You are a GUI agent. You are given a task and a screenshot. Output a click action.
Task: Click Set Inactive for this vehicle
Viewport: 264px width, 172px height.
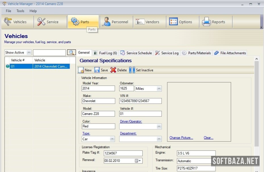(141, 70)
